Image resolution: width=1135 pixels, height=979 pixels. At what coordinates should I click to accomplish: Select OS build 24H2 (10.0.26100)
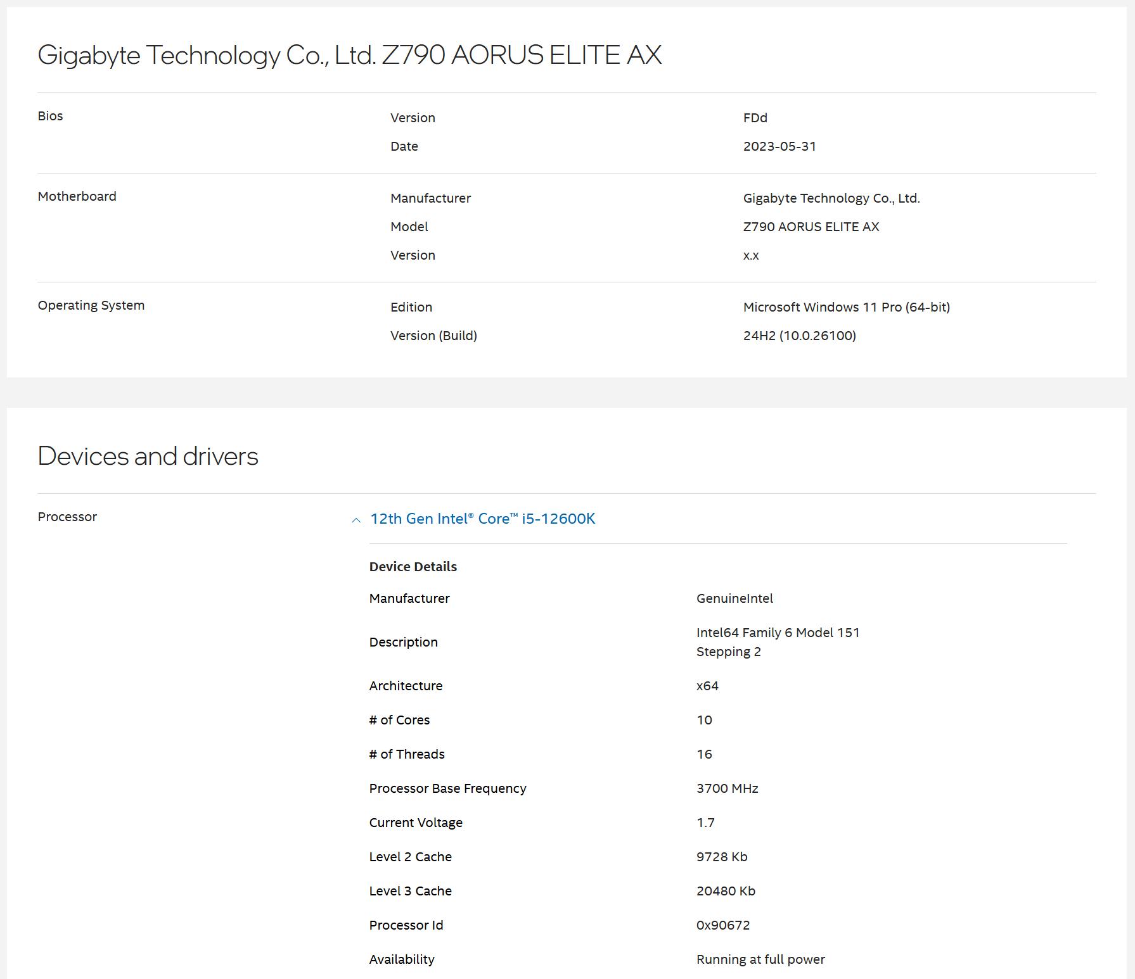[x=800, y=336]
